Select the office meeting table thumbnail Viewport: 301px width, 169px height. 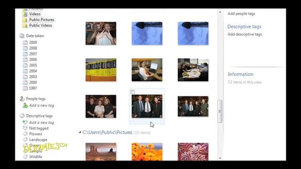pos(193,70)
